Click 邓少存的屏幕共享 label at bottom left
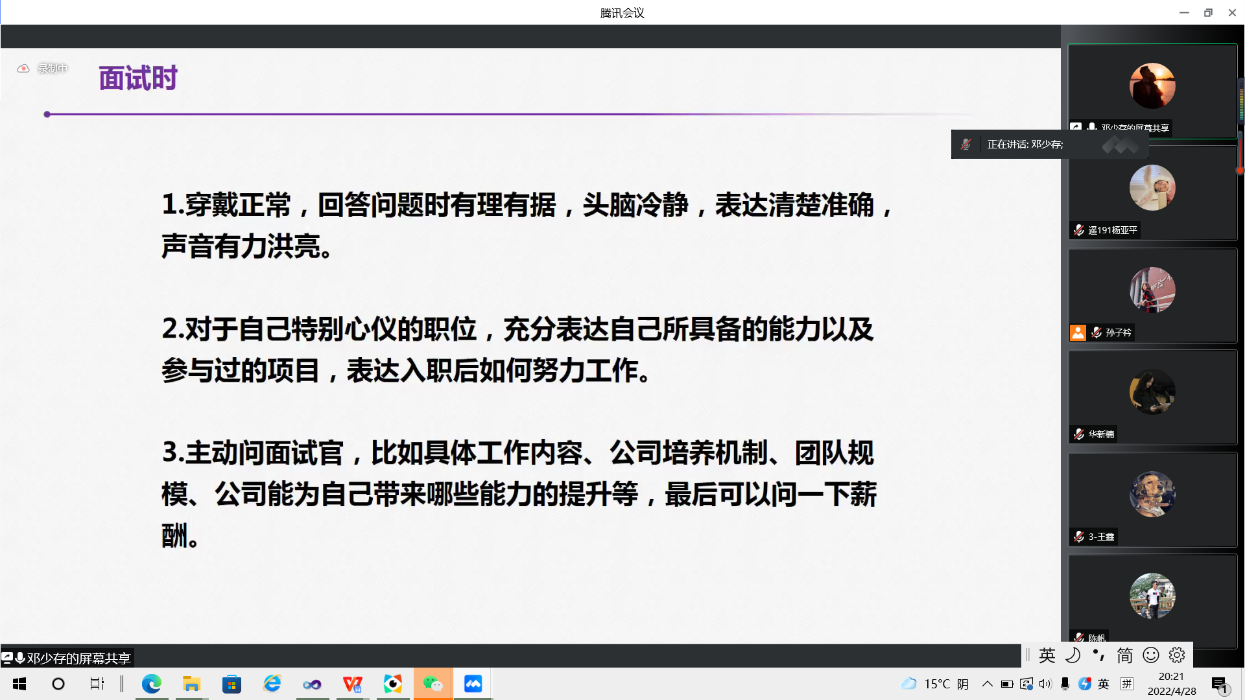The image size is (1245, 700). coord(78,659)
